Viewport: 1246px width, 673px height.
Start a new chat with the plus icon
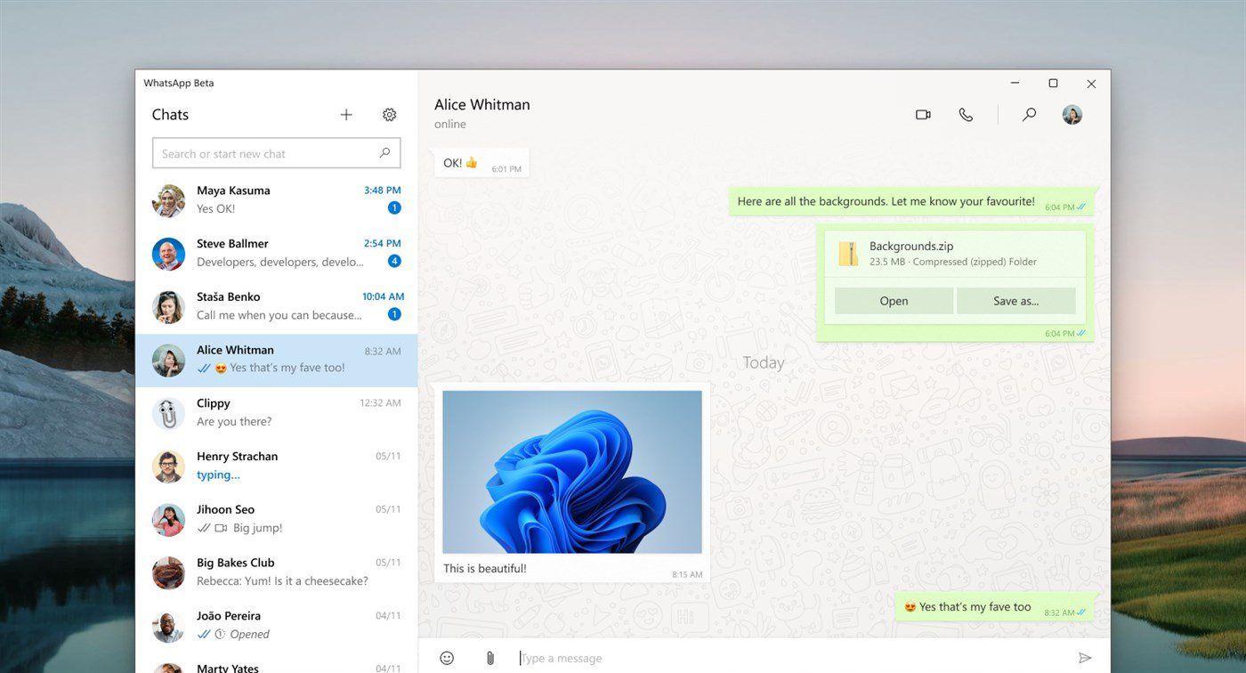point(345,114)
